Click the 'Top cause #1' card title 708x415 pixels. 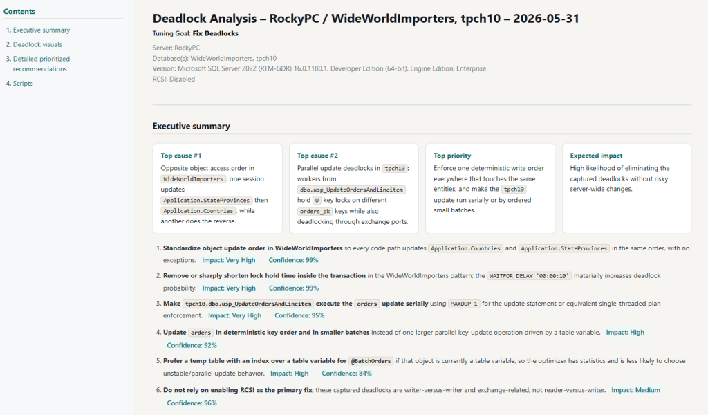(181, 156)
